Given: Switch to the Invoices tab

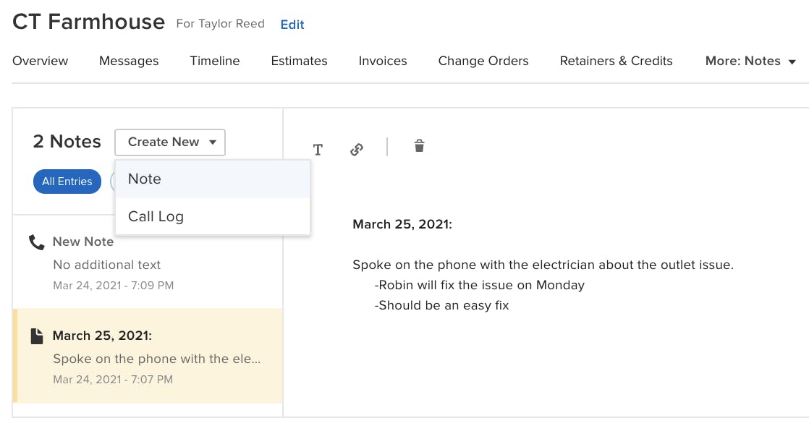Looking at the screenshot, I should pyautogui.click(x=383, y=61).
